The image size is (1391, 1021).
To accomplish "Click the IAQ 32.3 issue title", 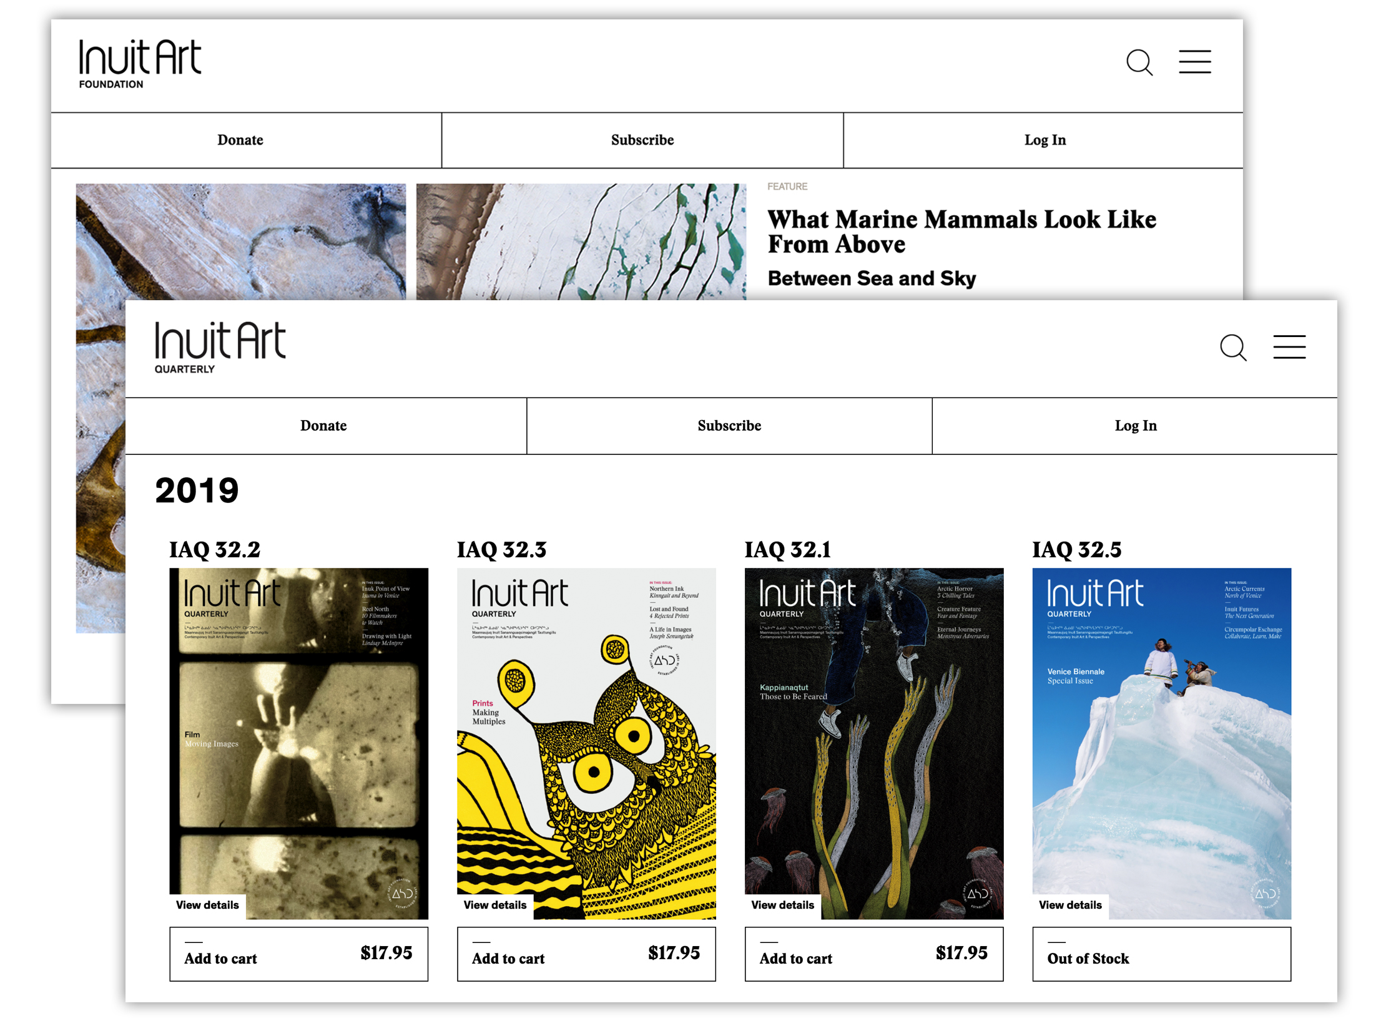I will (502, 550).
